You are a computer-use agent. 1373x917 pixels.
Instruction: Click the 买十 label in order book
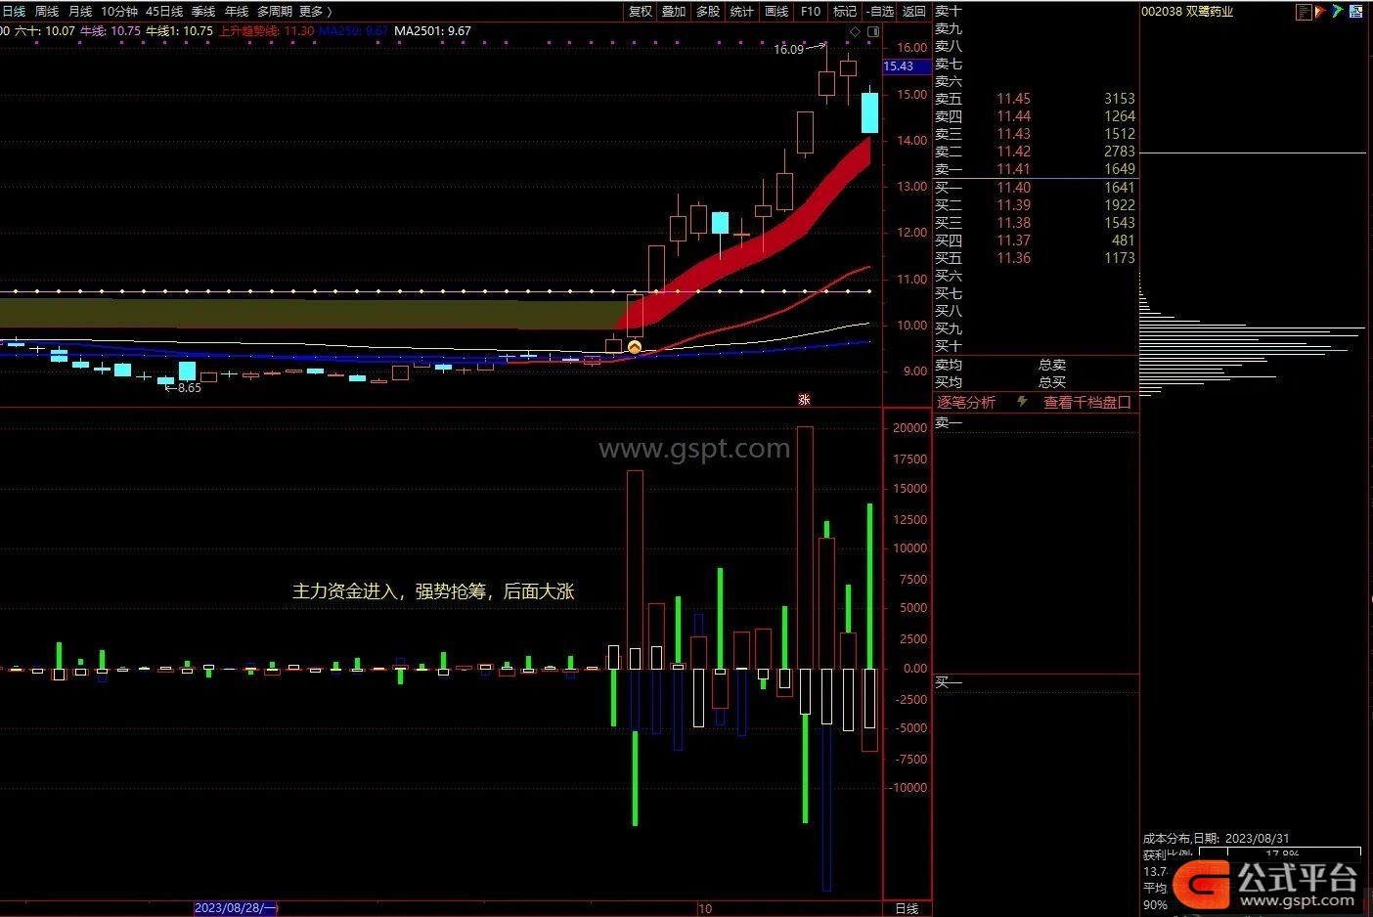click(949, 346)
